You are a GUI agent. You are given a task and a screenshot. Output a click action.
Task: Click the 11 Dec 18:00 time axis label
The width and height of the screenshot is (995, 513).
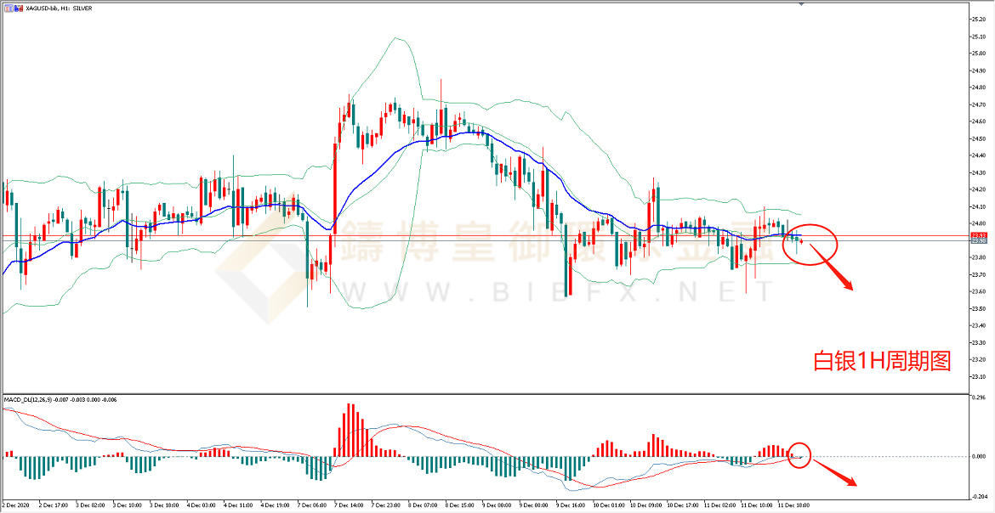[794, 504]
